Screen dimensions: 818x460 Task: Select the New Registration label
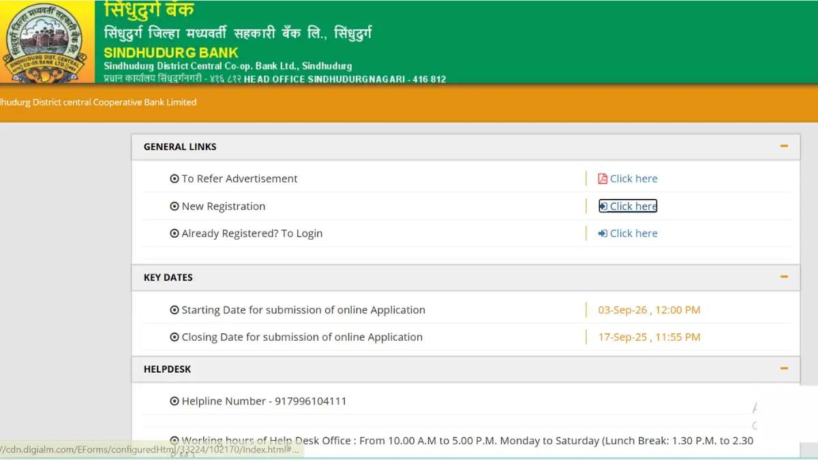point(224,206)
